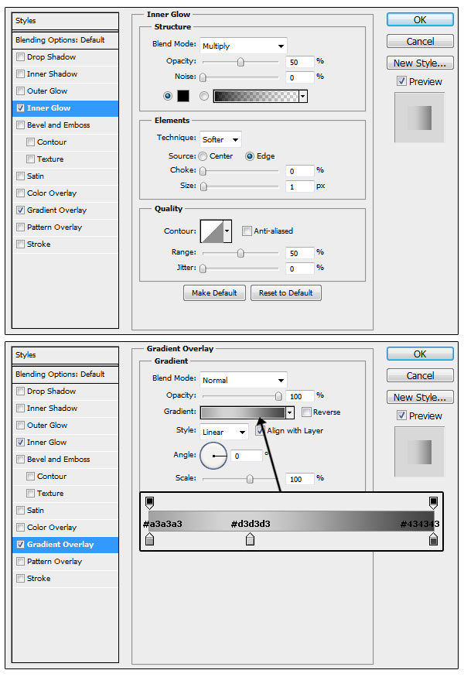The height and width of the screenshot is (677, 464).
Task: Click New Style in Gradient Overlay dialog
Action: tap(420, 397)
